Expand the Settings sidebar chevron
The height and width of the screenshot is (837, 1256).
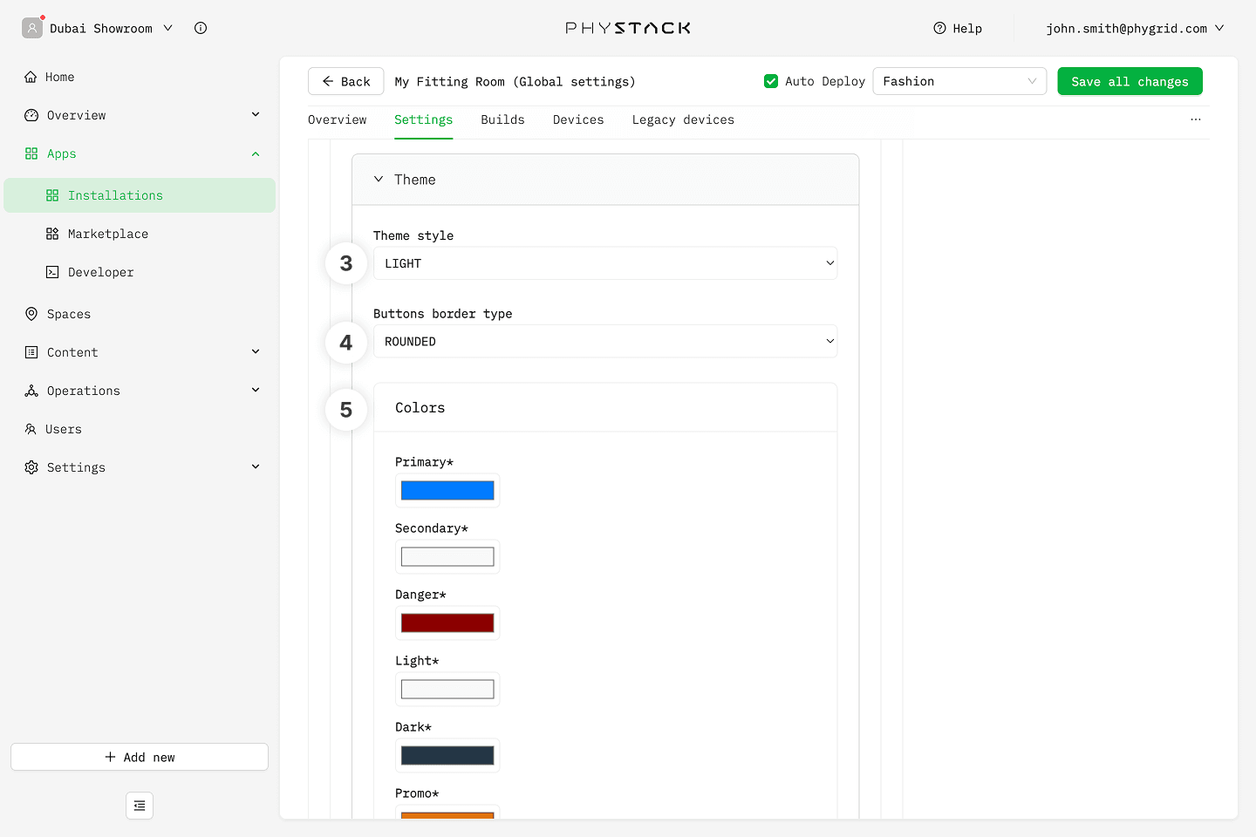click(x=256, y=466)
